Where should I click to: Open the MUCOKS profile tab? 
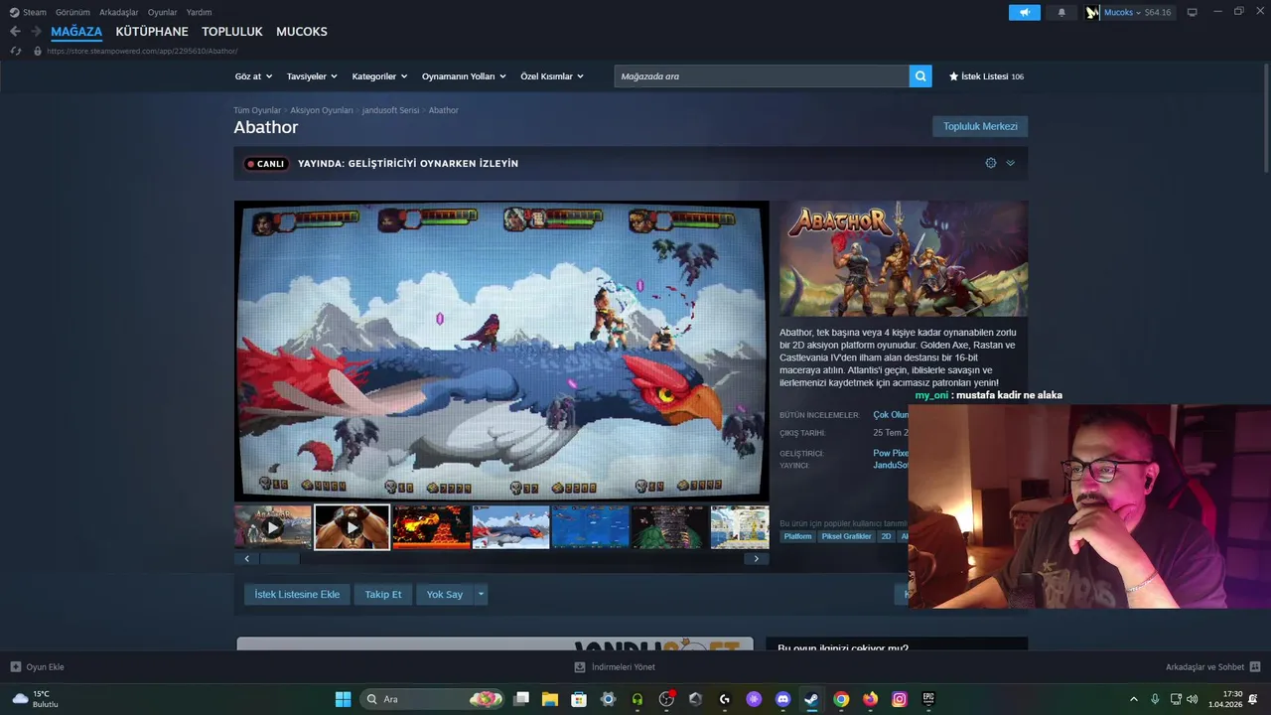(x=302, y=32)
